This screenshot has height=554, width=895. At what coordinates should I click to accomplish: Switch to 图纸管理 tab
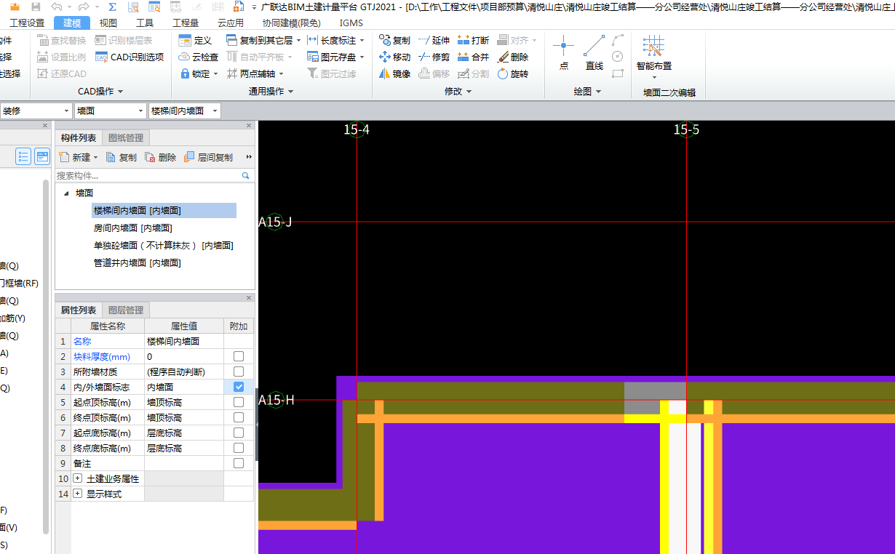[x=126, y=137]
